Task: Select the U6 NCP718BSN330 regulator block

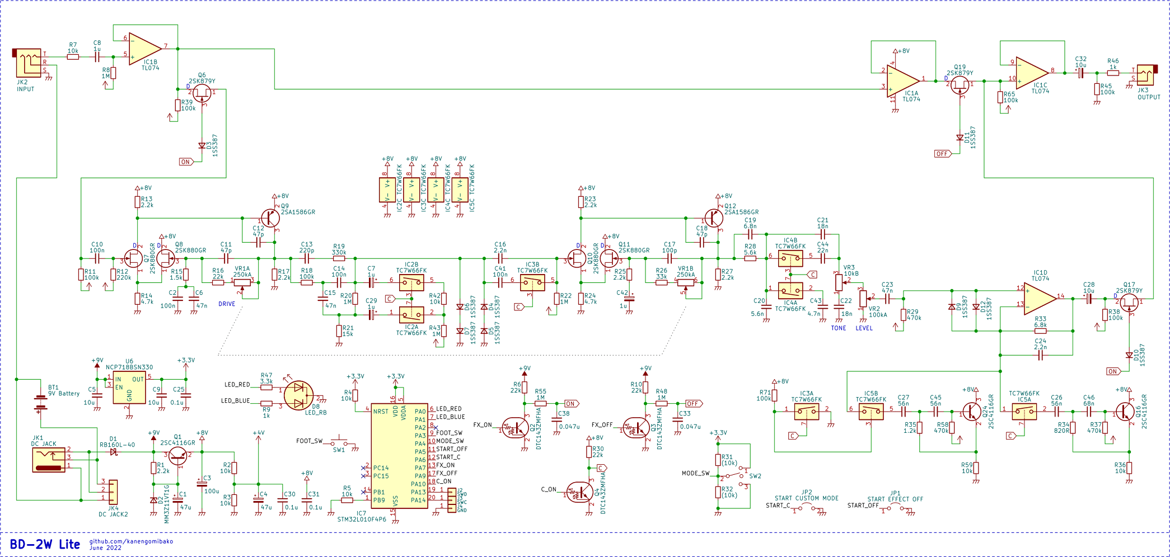Action: [x=129, y=387]
